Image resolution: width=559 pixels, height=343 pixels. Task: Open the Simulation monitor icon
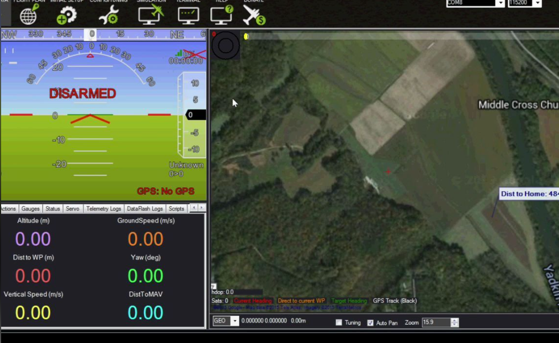(x=151, y=15)
